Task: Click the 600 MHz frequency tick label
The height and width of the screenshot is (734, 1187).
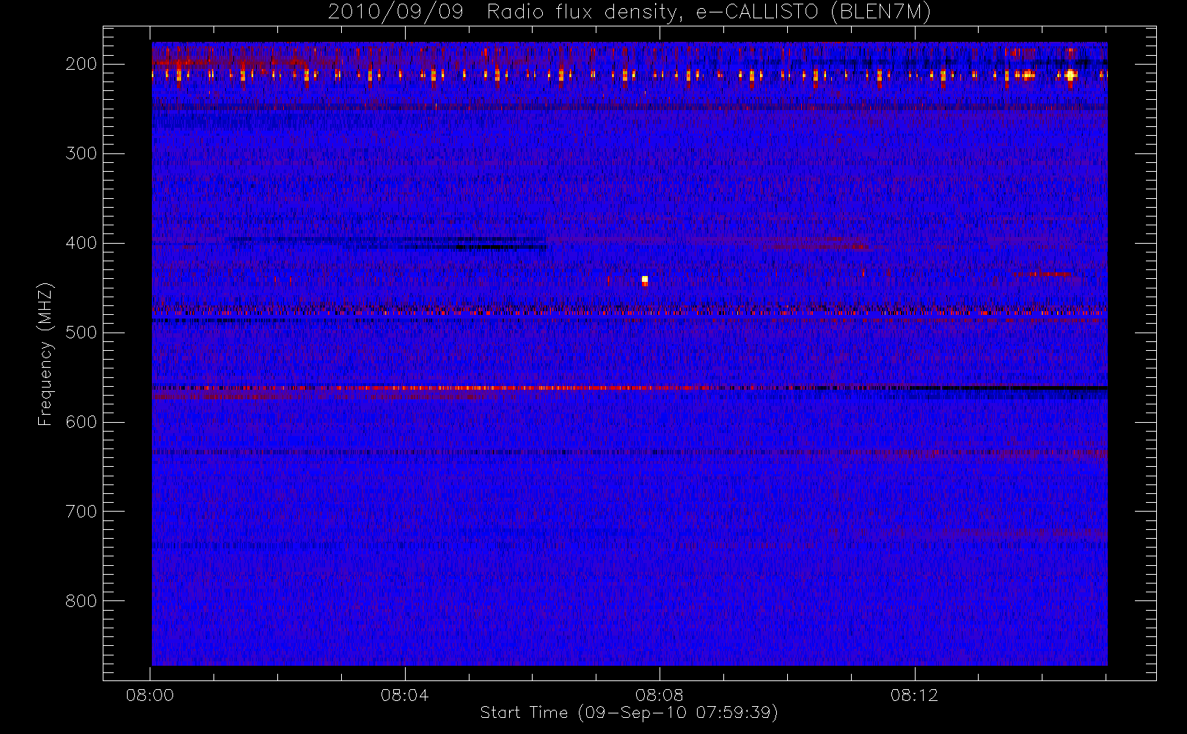Action: pos(81,422)
